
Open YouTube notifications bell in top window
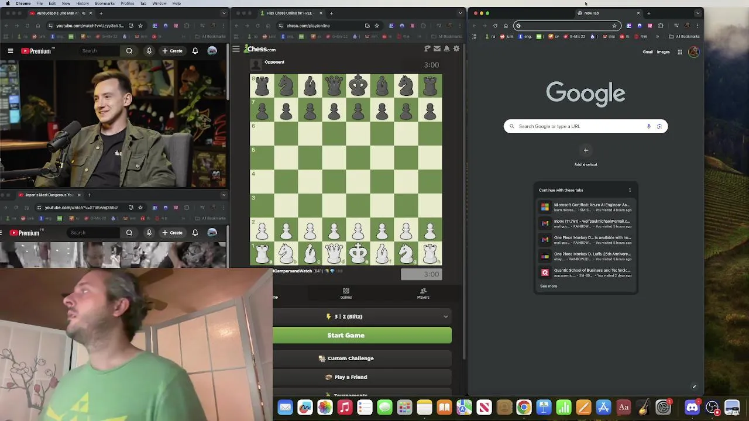(x=195, y=51)
